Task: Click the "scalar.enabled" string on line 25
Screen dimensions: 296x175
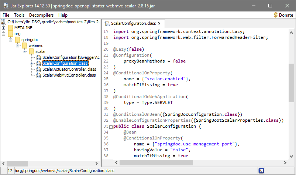Action: click(x=165, y=79)
